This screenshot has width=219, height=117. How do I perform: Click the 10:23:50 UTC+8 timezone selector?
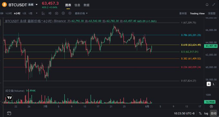[x=184, y=113]
